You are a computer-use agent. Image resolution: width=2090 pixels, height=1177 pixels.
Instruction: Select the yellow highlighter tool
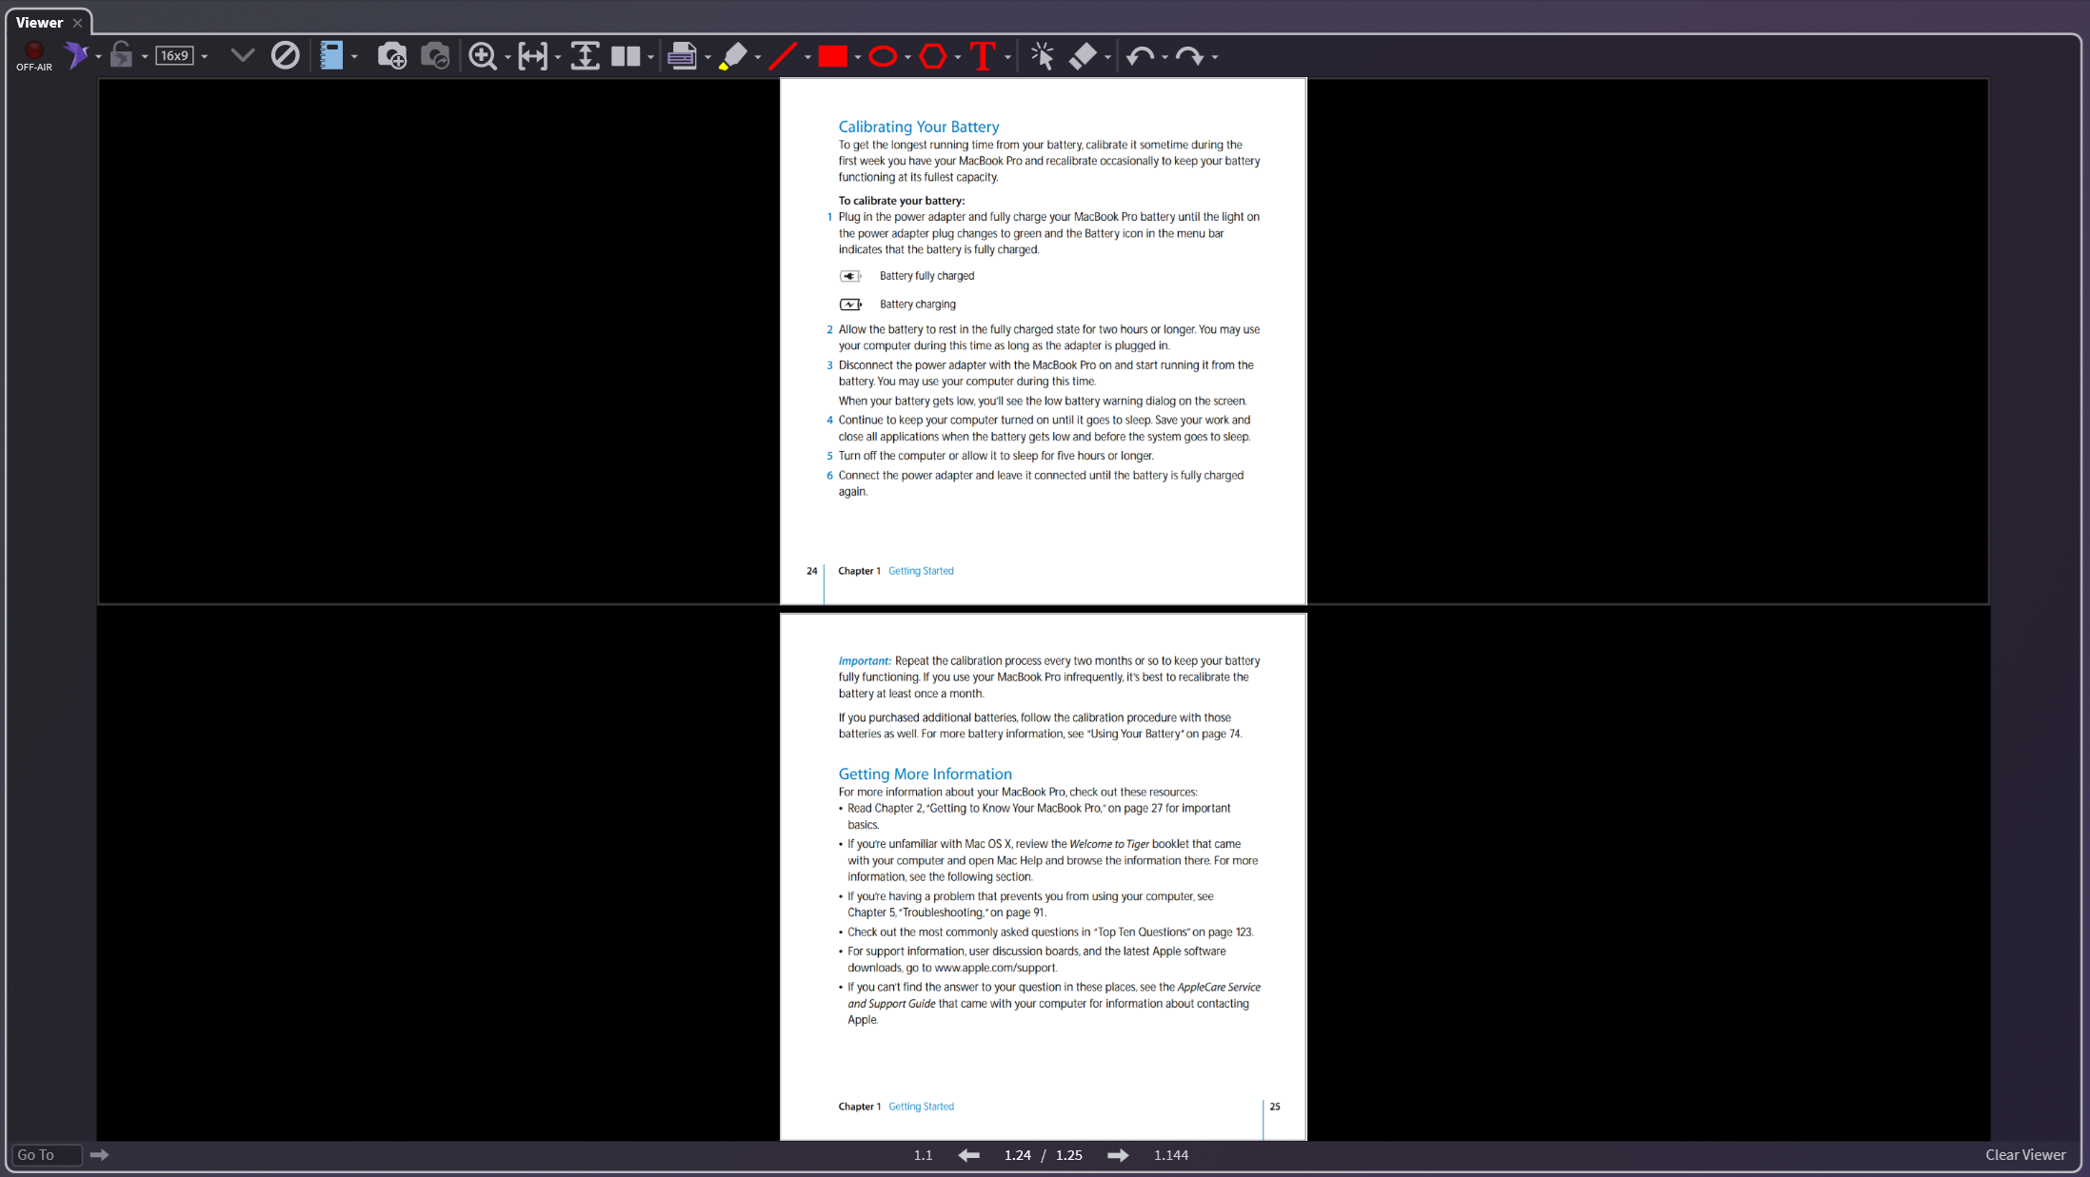733,56
